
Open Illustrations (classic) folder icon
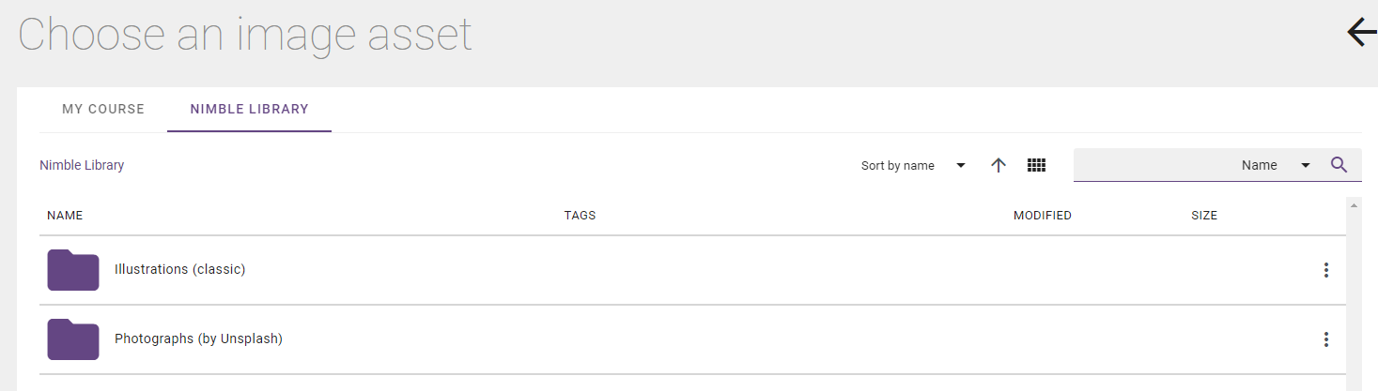click(x=73, y=270)
